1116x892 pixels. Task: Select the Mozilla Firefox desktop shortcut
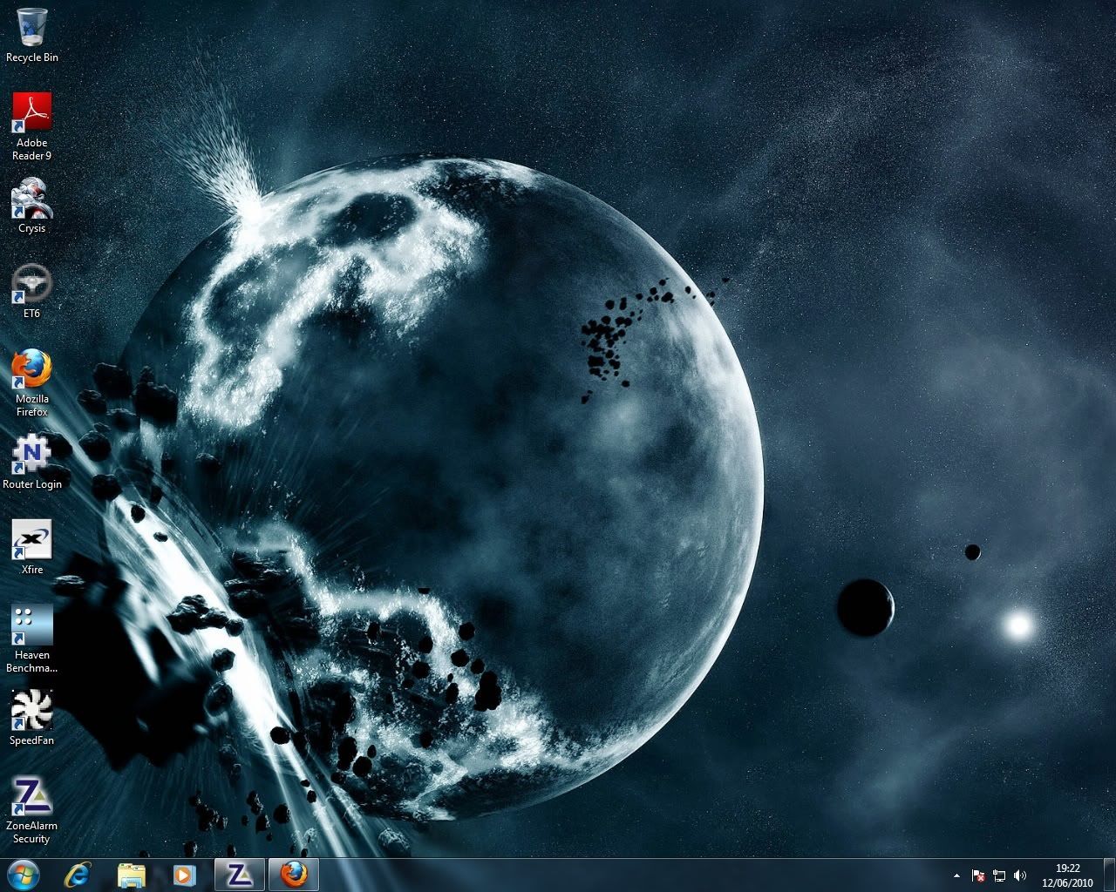pos(31,383)
